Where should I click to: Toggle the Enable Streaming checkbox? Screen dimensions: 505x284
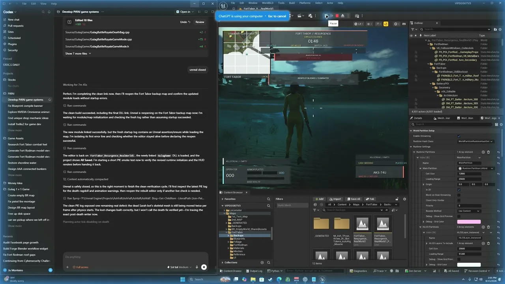tap(459, 136)
